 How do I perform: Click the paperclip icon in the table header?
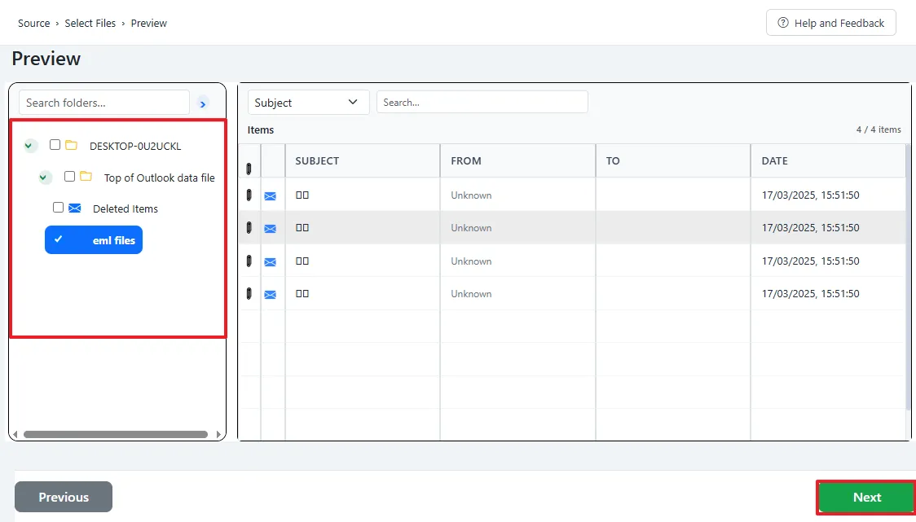[249, 169]
